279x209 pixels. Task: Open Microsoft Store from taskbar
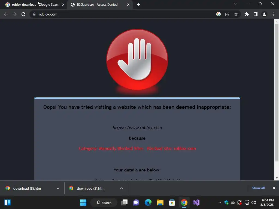tap(172, 202)
